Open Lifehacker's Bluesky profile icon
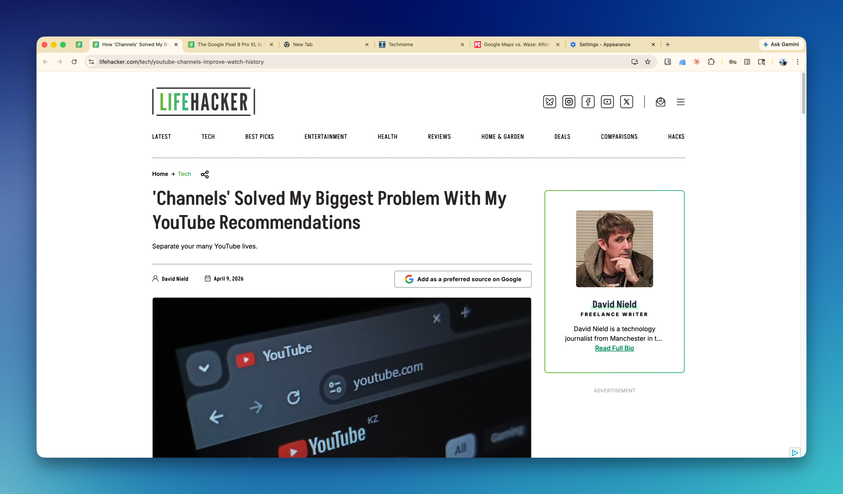Viewport: 843px width, 494px height. tap(549, 102)
